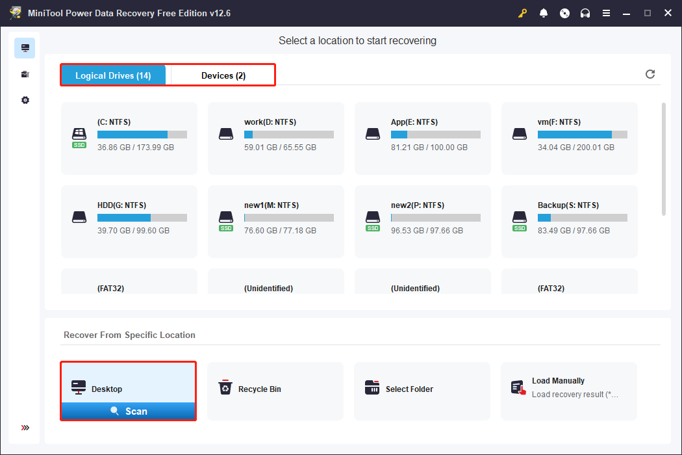The image size is (682, 455).
Task: Contact support using the headset icon
Action: [x=585, y=13]
